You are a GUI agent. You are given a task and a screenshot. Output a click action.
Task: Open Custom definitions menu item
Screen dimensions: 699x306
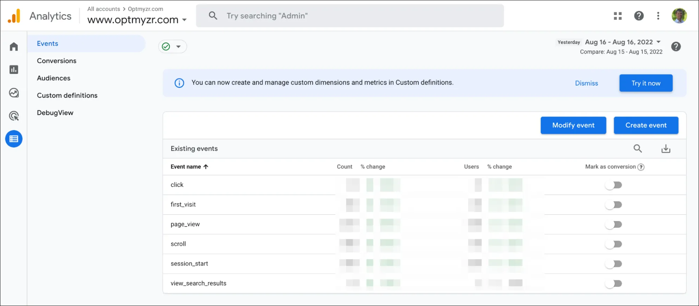[x=67, y=95]
